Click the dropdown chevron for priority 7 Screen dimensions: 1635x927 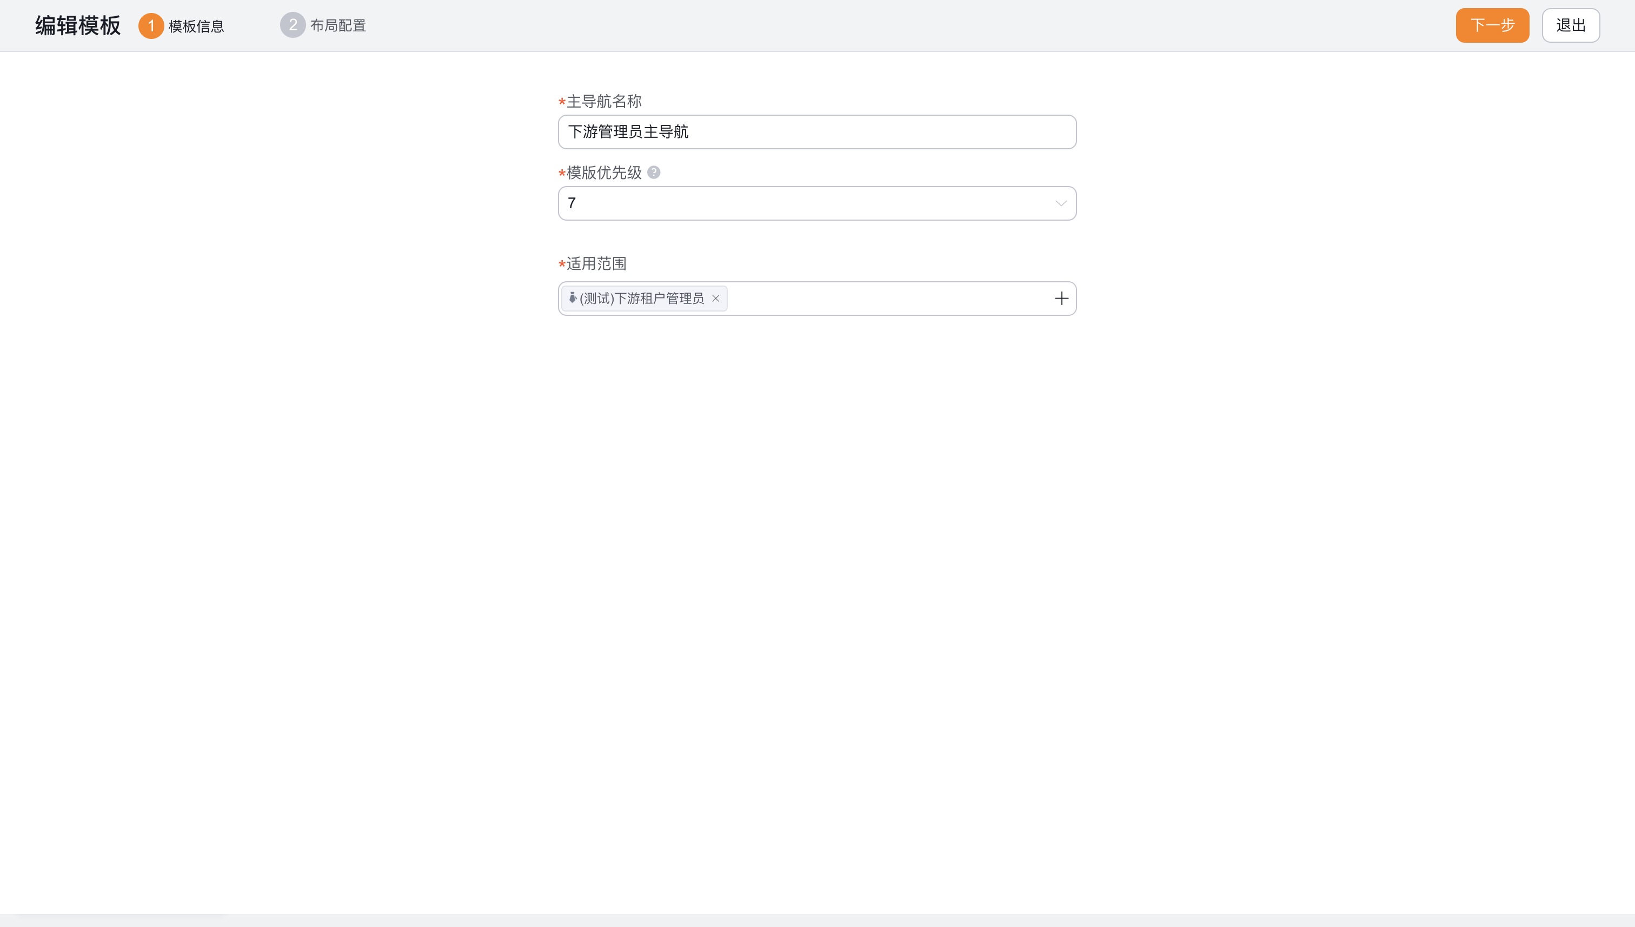click(1060, 204)
